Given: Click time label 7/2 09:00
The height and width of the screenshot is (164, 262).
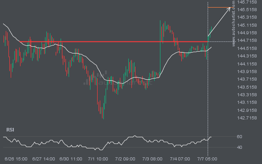Looking at the screenshot, I should pos(125,159).
